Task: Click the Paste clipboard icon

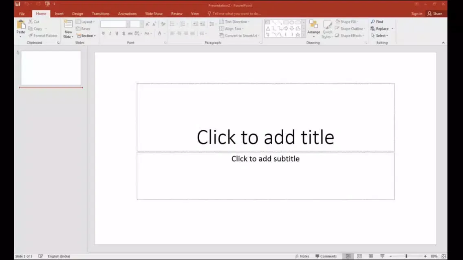Action: 21,25
